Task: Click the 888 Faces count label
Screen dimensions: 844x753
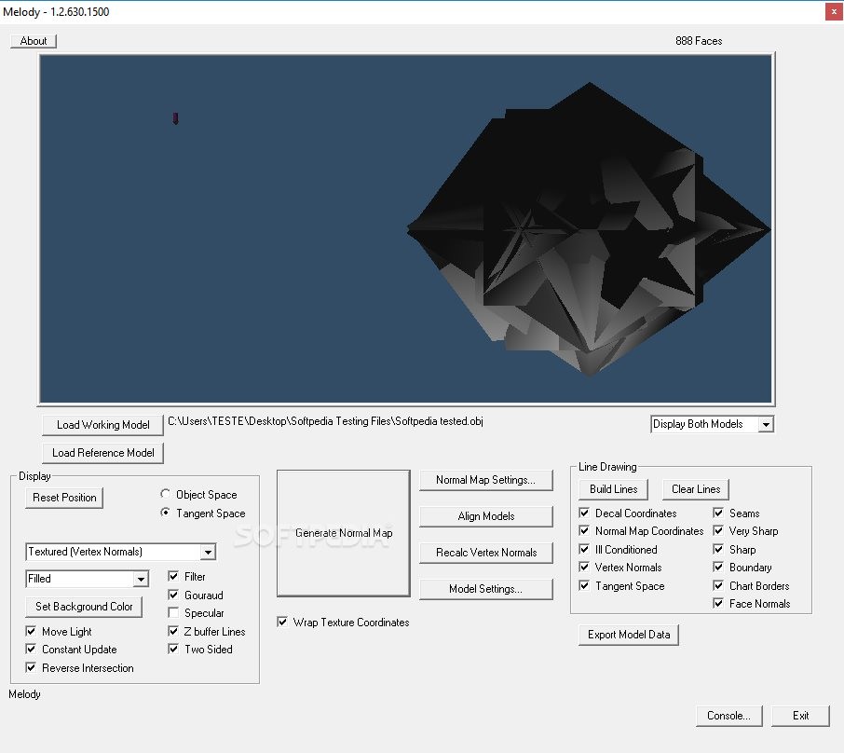Action: click(x=699, y=41)
